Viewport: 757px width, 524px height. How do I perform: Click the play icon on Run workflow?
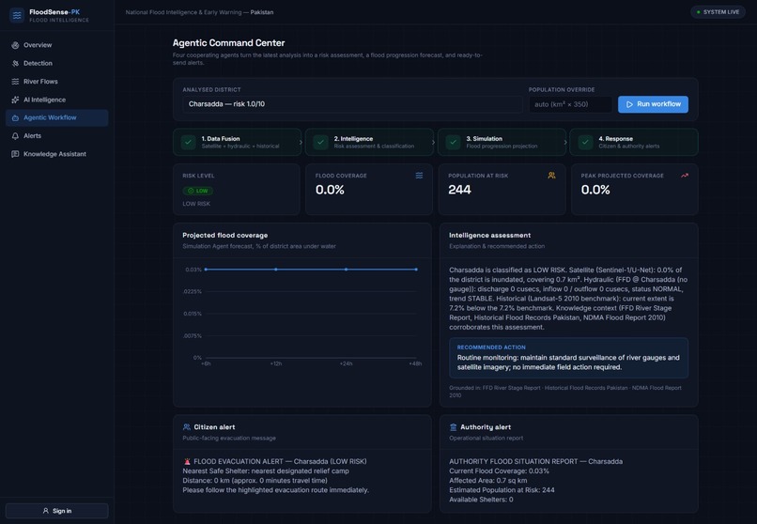click(629, 104)
